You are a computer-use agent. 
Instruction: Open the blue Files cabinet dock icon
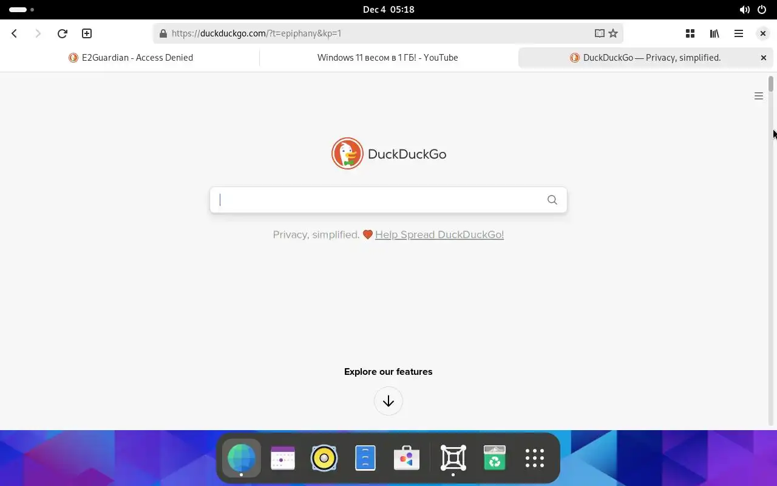point(365,458)
